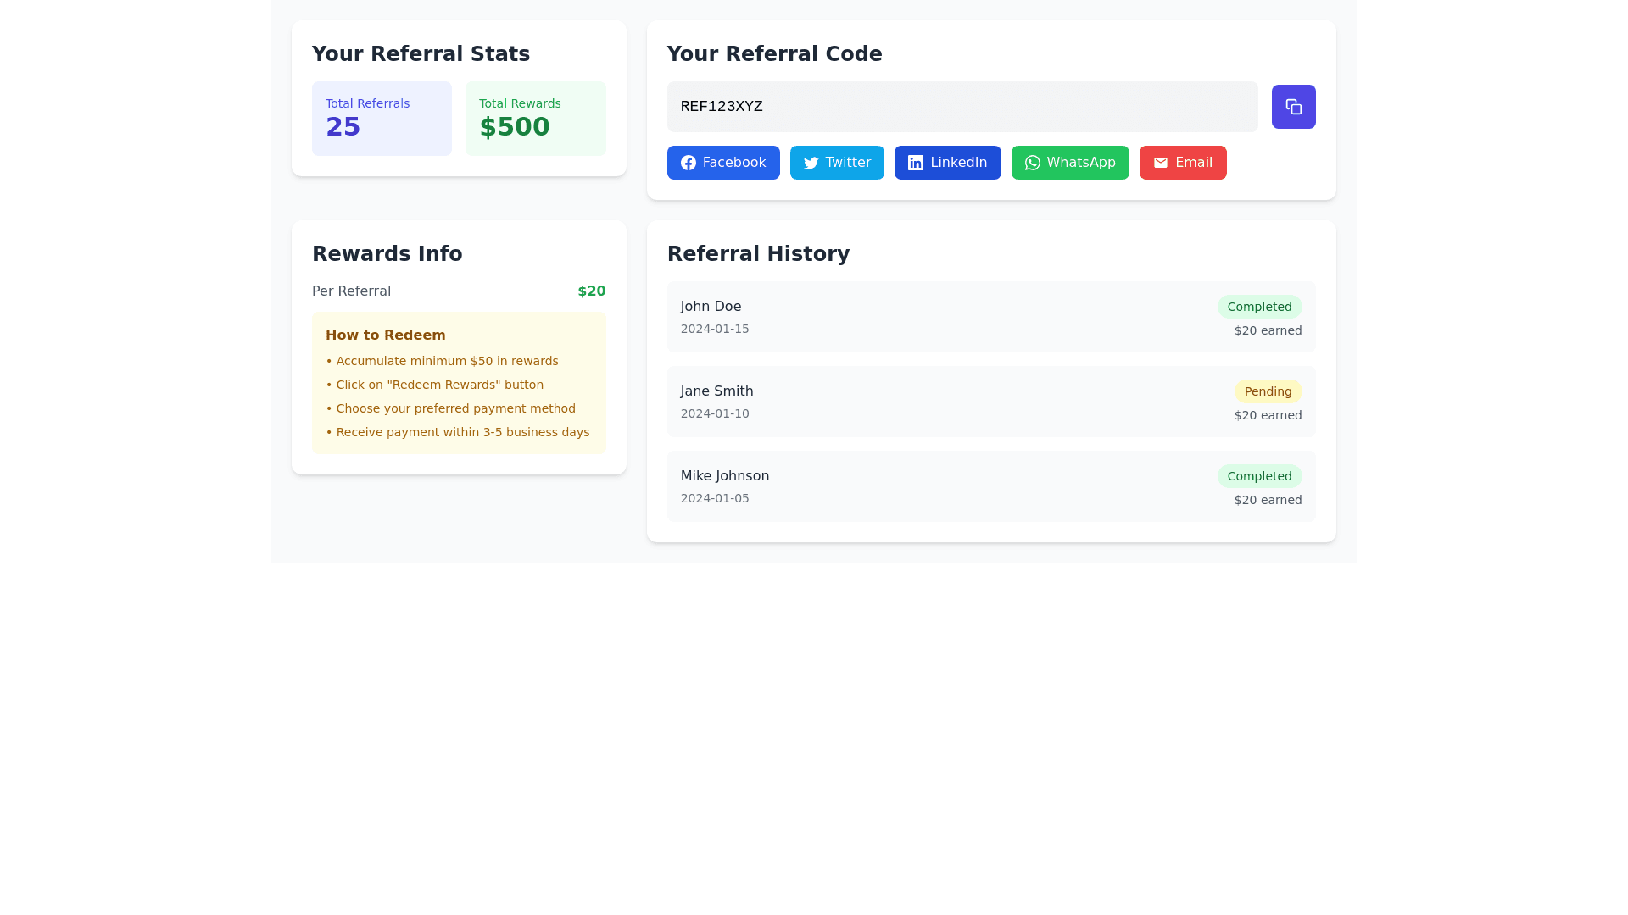This screenshot has width=1628, height=915.
Task: Click the Email envelope icon
Action: point(1160,163)
